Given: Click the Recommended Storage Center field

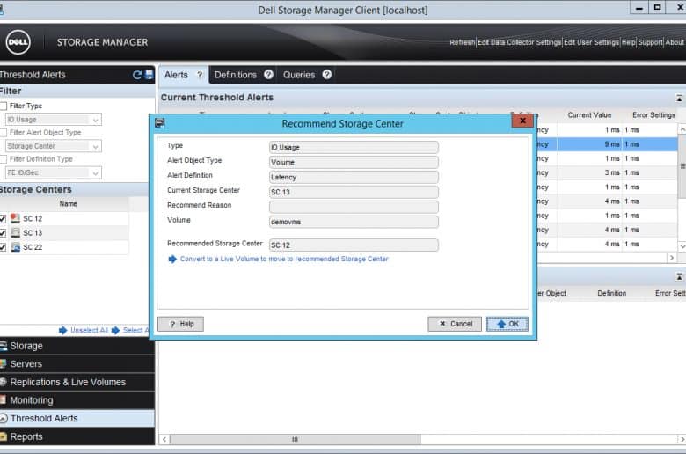Looking at the screenshot, I should point(354,245).
